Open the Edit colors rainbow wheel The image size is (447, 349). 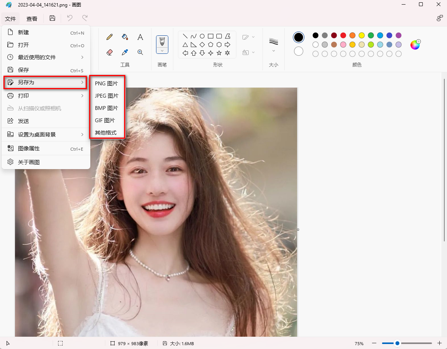(x=415, y=45)
